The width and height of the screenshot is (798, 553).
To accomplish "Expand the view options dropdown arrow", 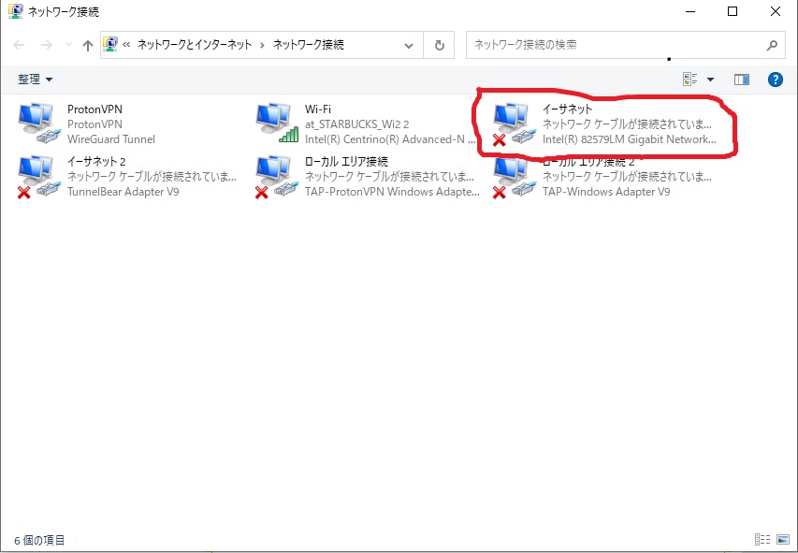I will click(x=710, y=79).
